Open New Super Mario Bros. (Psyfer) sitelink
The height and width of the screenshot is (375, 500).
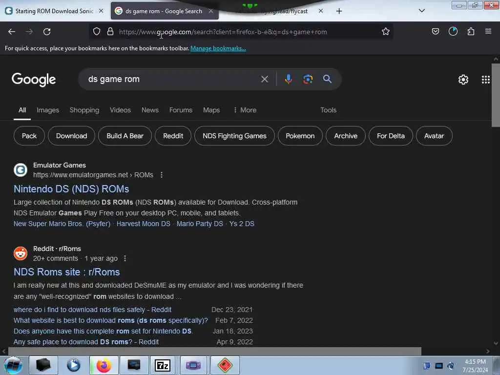coord(62,224)
